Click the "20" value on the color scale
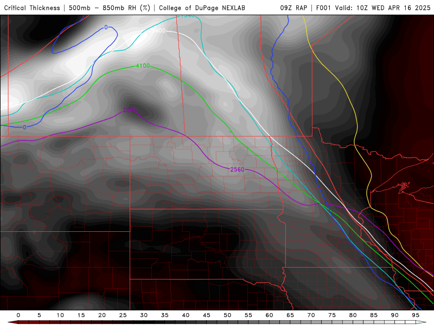The image size is (434, 325). click(x=102, y=315)
